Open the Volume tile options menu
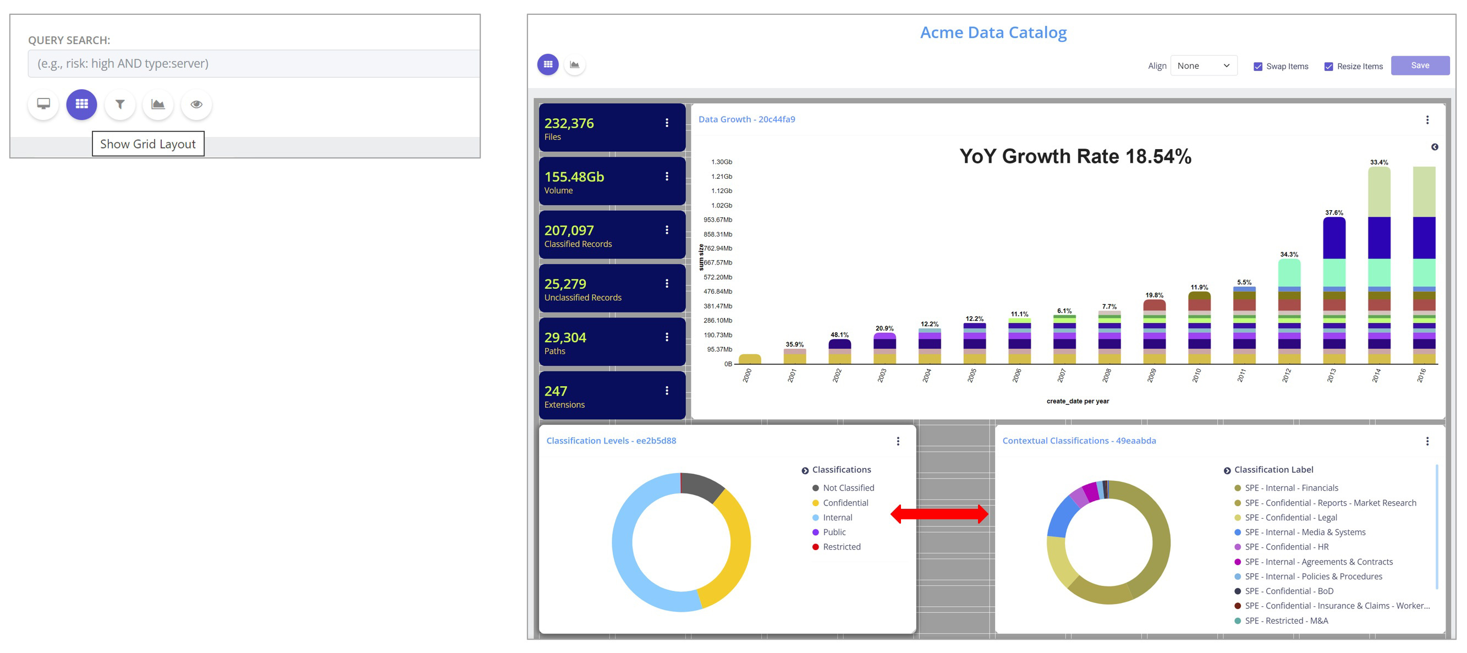The image size is (1467, 653). click(667, 177)
